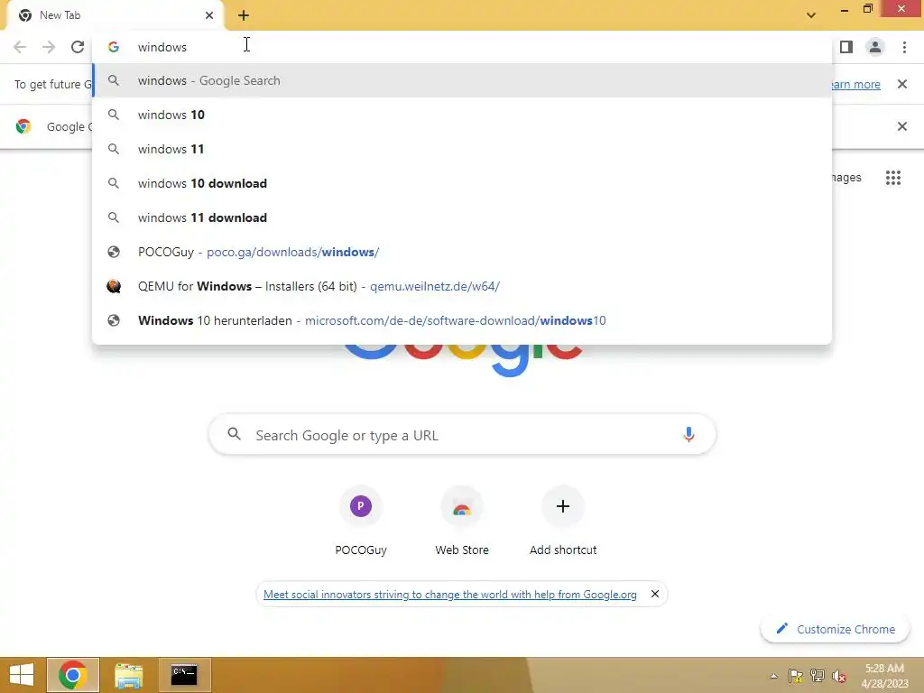The height and width of the screenshot is (693, 924).
Task: Open a new tab with plus button
Action: click(x=244, y=15)
